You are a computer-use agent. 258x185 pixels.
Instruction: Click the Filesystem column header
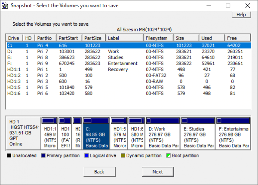tap(158, 38)
